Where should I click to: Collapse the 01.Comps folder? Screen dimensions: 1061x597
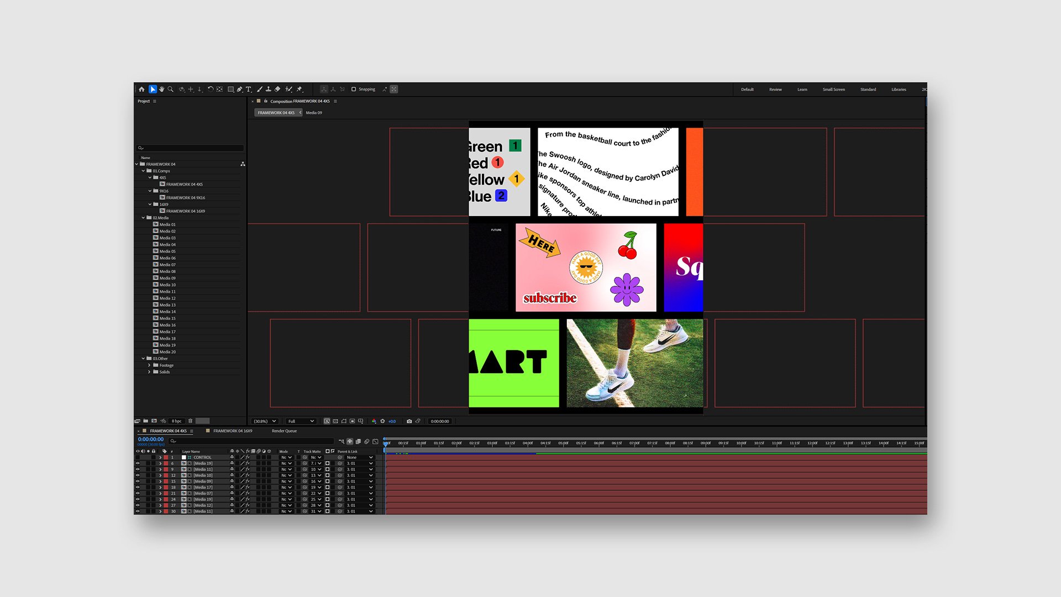(x=143, y=171)
